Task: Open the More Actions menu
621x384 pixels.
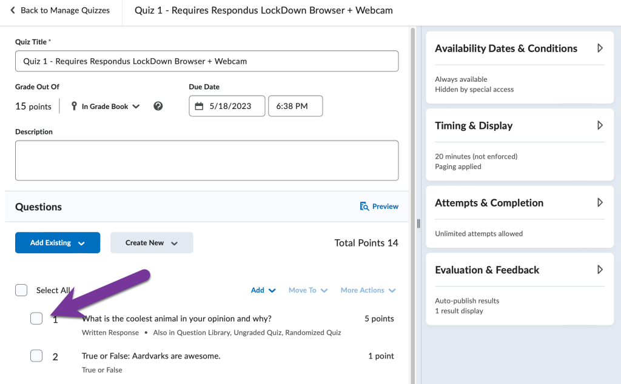Action: click(368, 290)
